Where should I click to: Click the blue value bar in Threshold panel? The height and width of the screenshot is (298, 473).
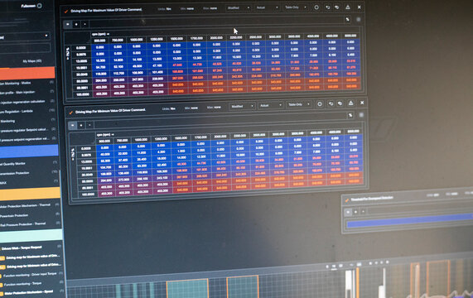(410, 220)
